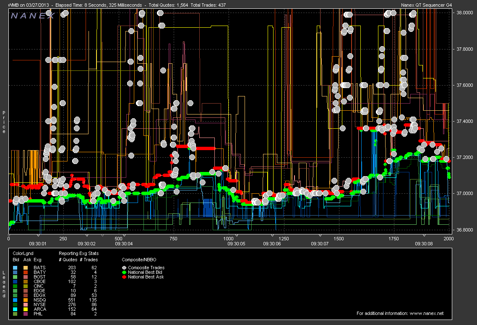Click the 09:30:01 time label
477x325 pixels.
coord(38,244)
